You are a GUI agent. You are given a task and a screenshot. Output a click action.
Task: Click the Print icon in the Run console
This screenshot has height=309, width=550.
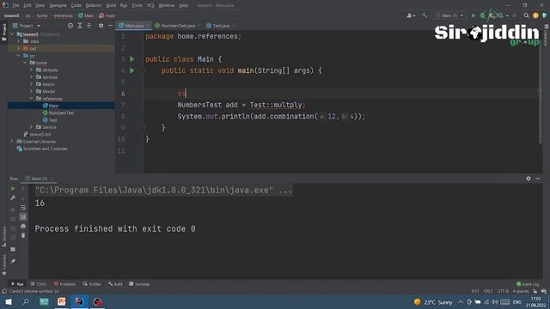point(23,227)
